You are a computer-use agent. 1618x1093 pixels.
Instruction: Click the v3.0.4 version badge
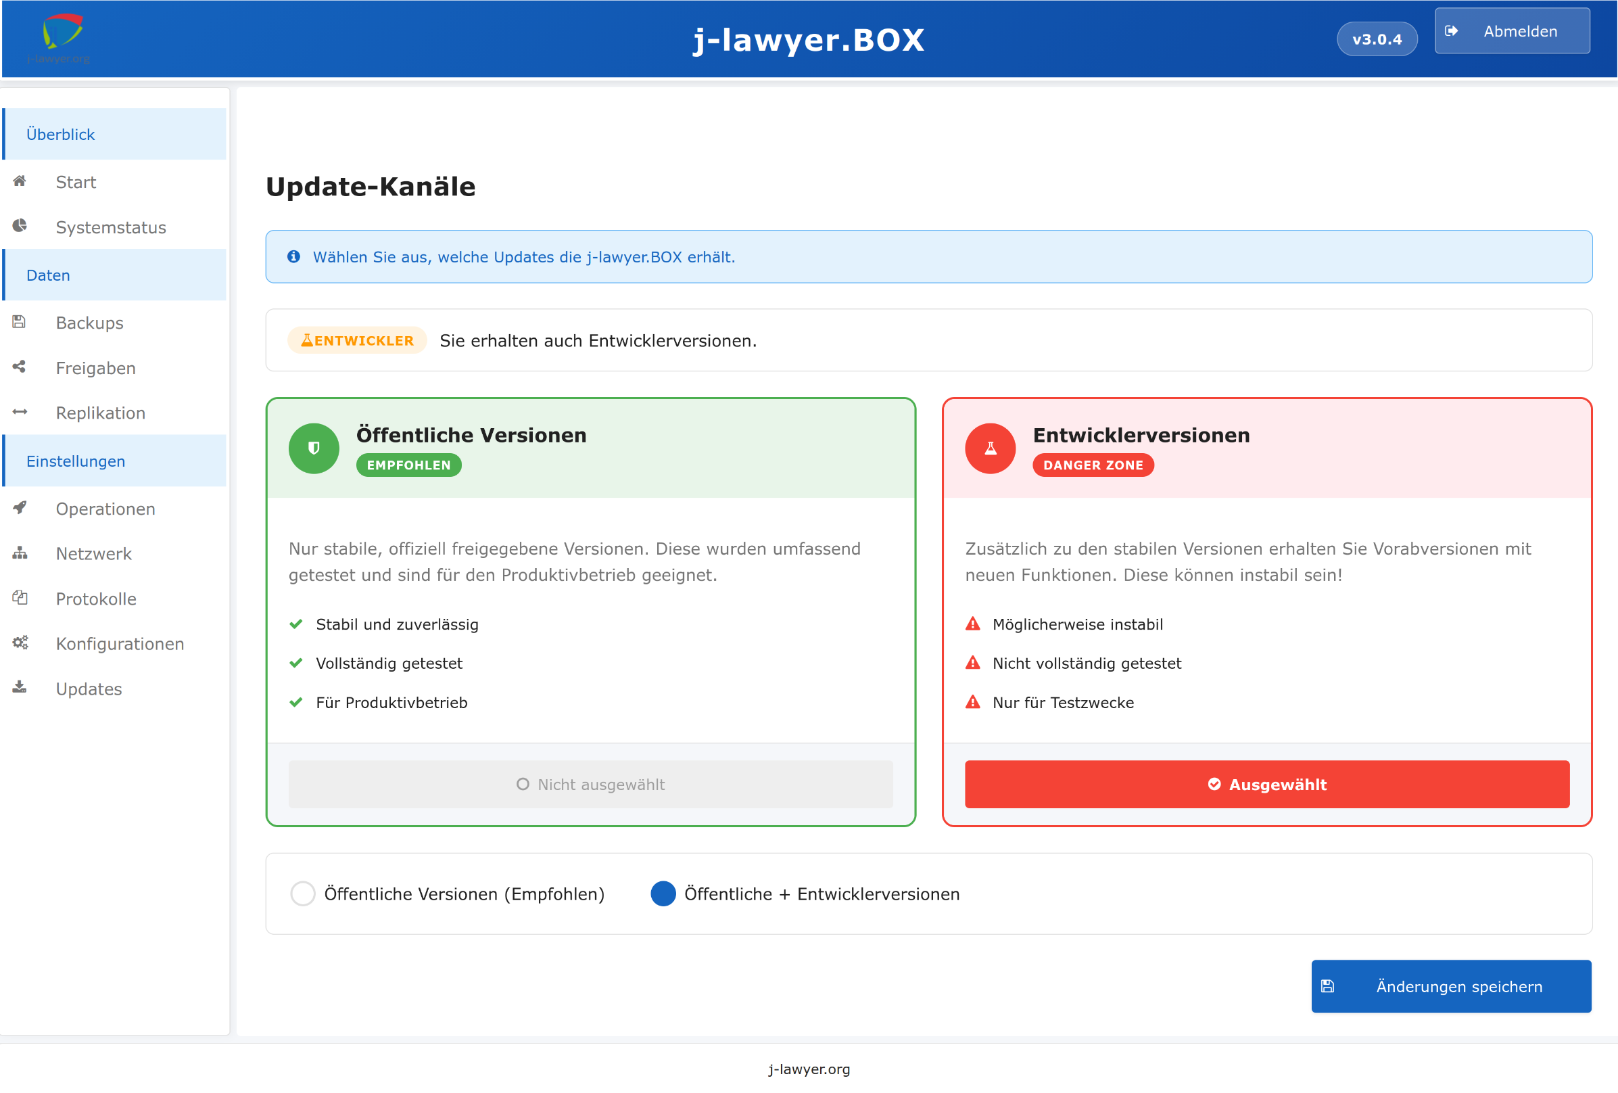pos(1377,40)
